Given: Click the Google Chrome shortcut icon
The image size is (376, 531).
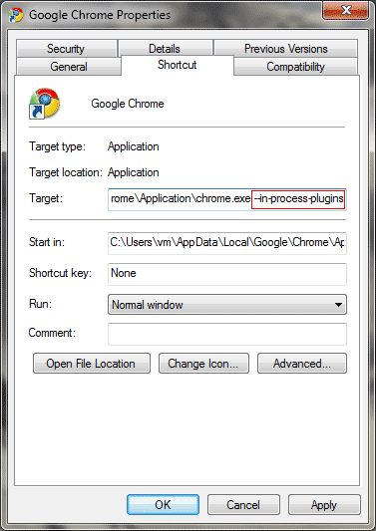Looking at the screenshot, I should (45, 104).
